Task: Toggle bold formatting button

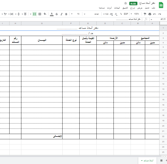Action: [66, 14]
